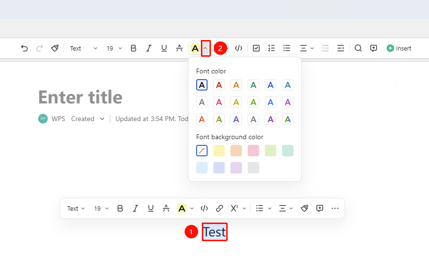Click the alignment icon in main toolbar
The height and width of the screenshot is (265, 429).
coord(303,48)
